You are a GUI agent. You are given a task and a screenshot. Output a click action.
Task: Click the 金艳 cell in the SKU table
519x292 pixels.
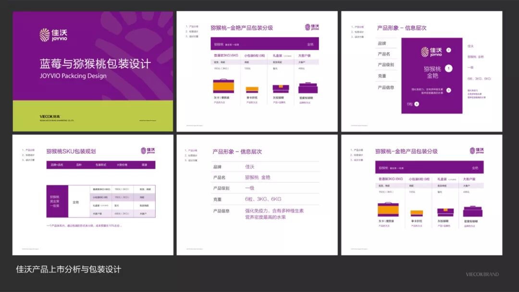tap(76, 202)
